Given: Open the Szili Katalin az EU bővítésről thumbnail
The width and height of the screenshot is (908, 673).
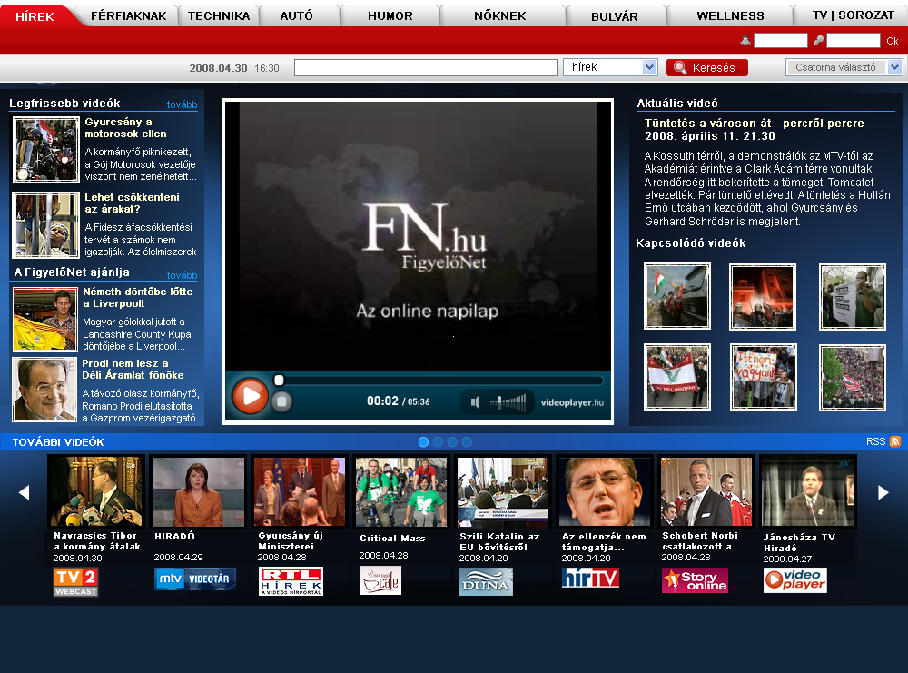Looking at the screenshot, I should pyautogui.click(x=503, y=491).
